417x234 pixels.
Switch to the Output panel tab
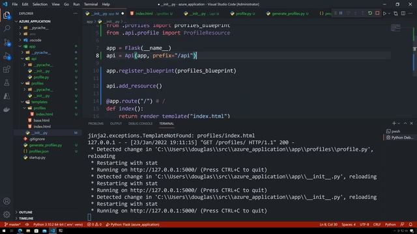point(116,123)
